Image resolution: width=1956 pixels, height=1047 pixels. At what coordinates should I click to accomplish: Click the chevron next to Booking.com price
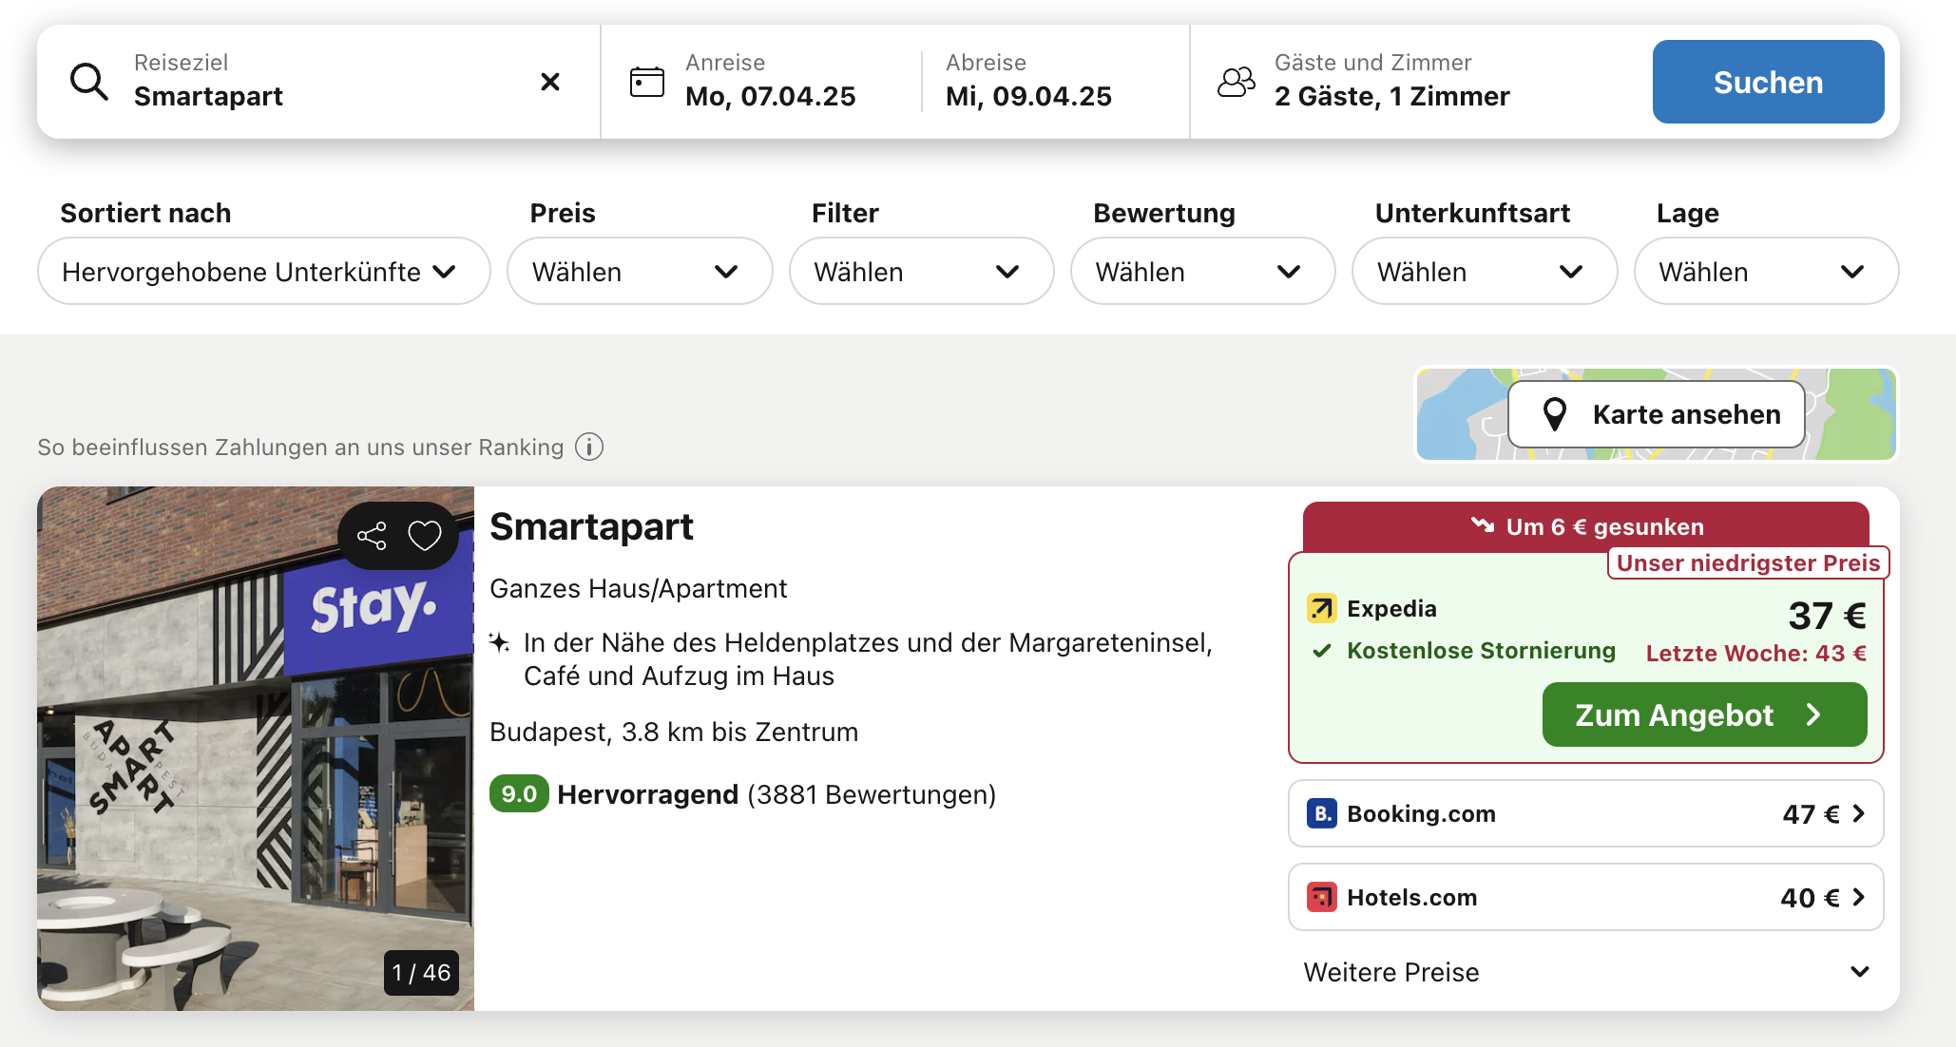tap(1858, 813)
